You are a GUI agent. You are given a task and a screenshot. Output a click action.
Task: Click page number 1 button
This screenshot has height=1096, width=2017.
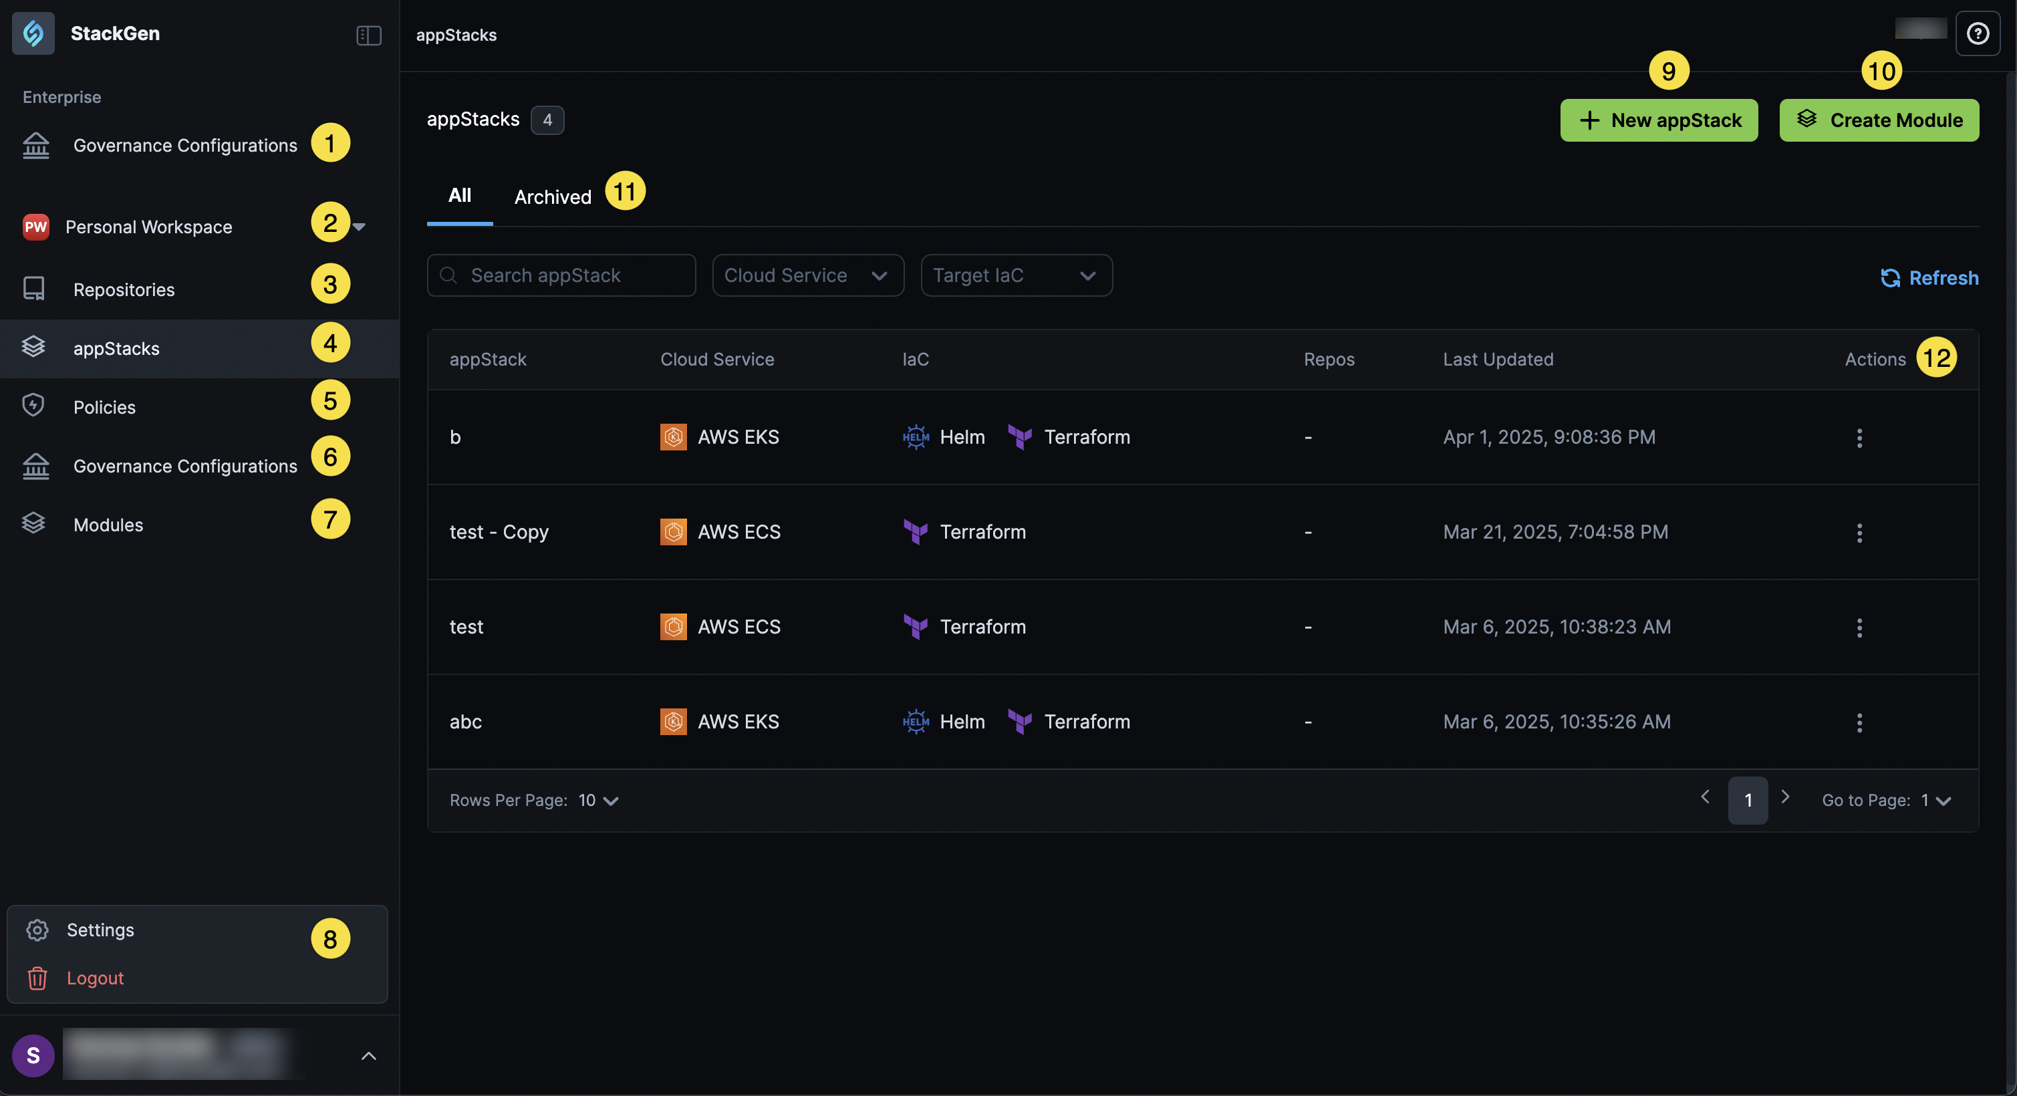1748,800
